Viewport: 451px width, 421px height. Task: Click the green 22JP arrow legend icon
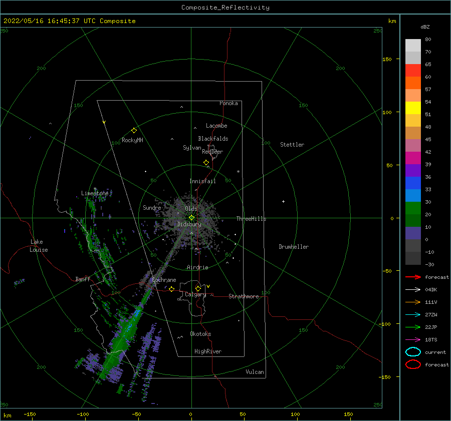click(413, 327)
